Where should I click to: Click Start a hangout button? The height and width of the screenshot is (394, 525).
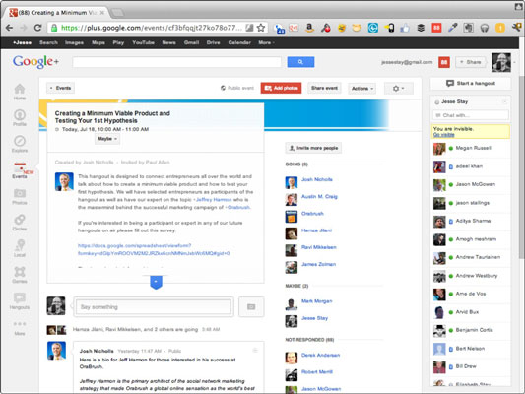(471, 84)
